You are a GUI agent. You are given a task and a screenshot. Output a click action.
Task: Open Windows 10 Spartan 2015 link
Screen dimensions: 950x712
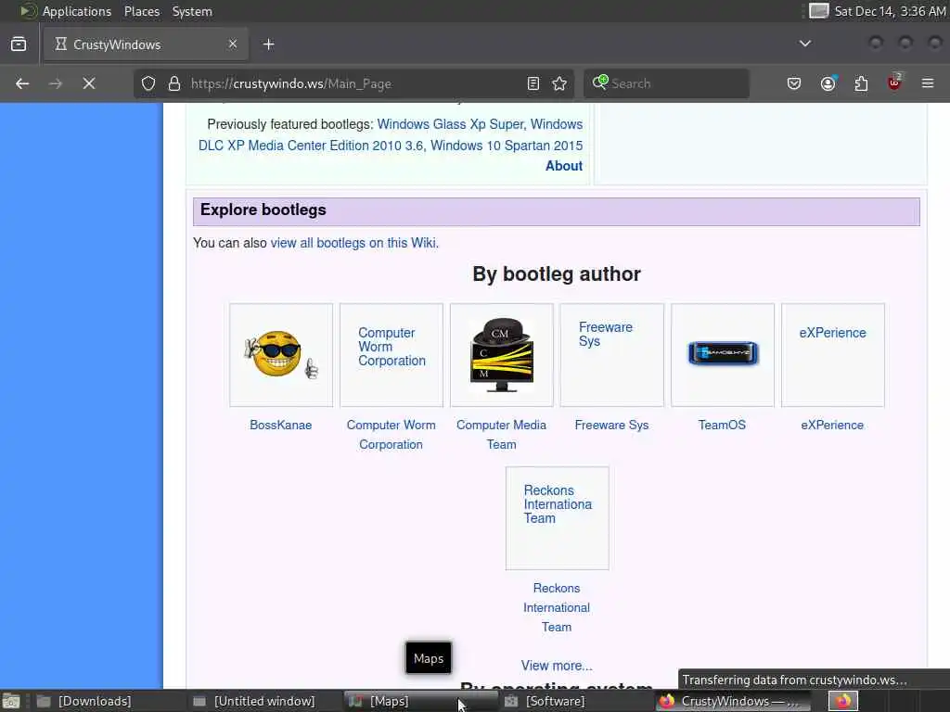[x=507, y=146]
